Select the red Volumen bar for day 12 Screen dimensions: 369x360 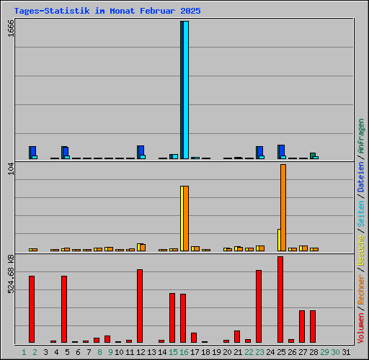[140, 306]
